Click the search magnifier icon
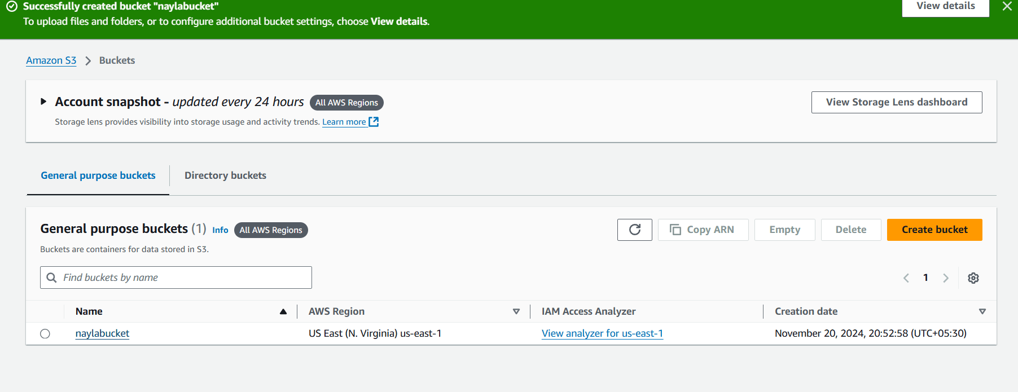The image size is (1018, 392). coord(51,278)
